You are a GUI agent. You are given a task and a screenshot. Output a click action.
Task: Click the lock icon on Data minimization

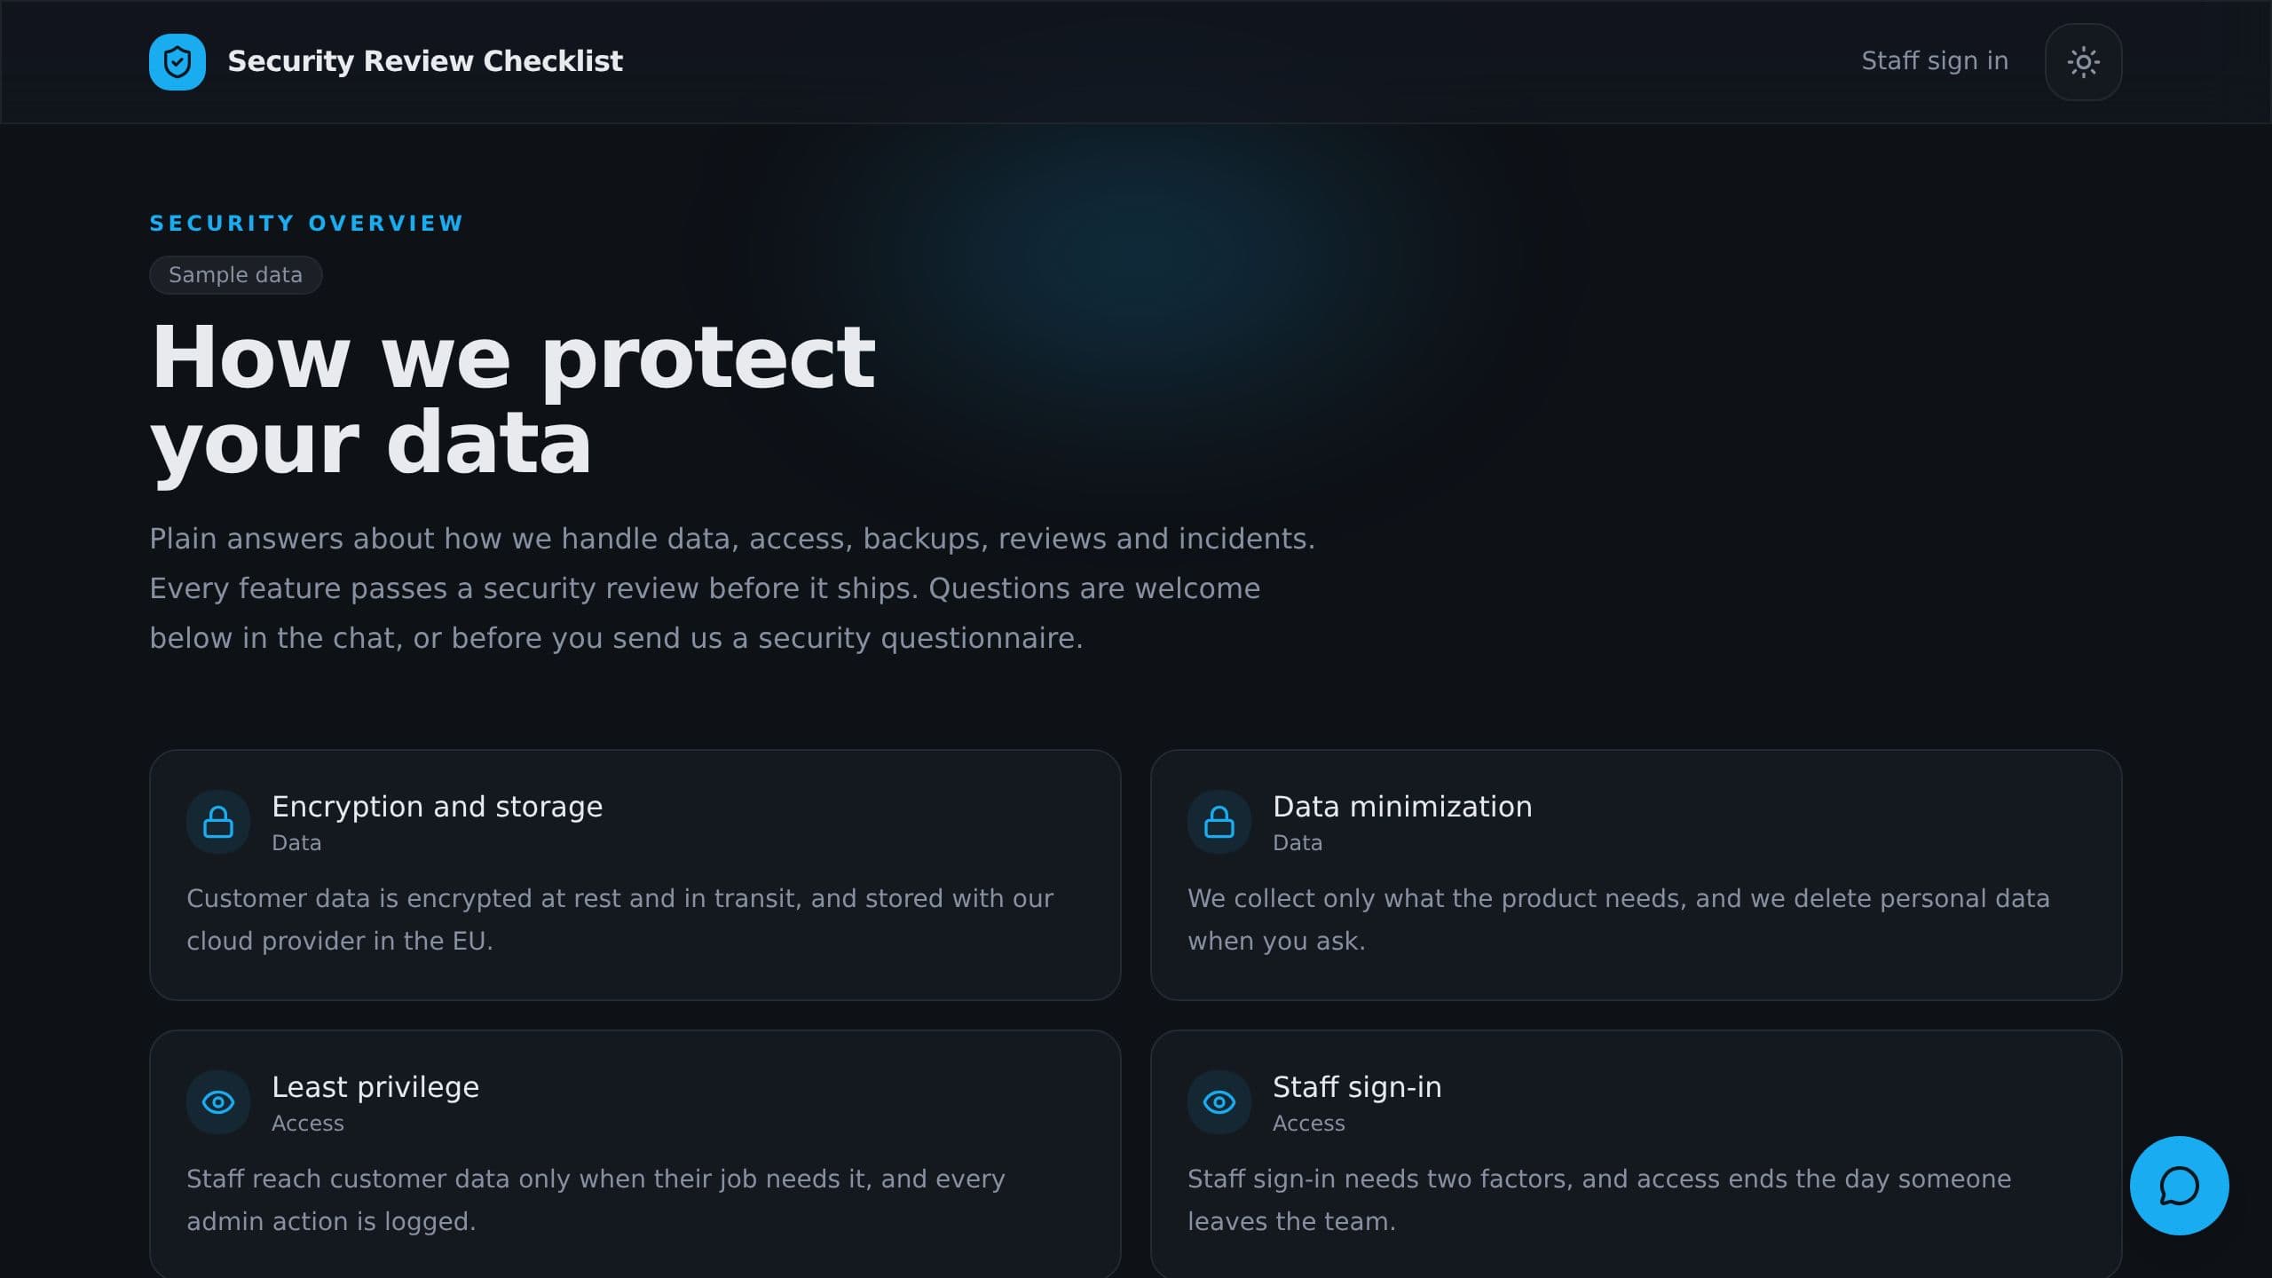(x=1219, y=822)
